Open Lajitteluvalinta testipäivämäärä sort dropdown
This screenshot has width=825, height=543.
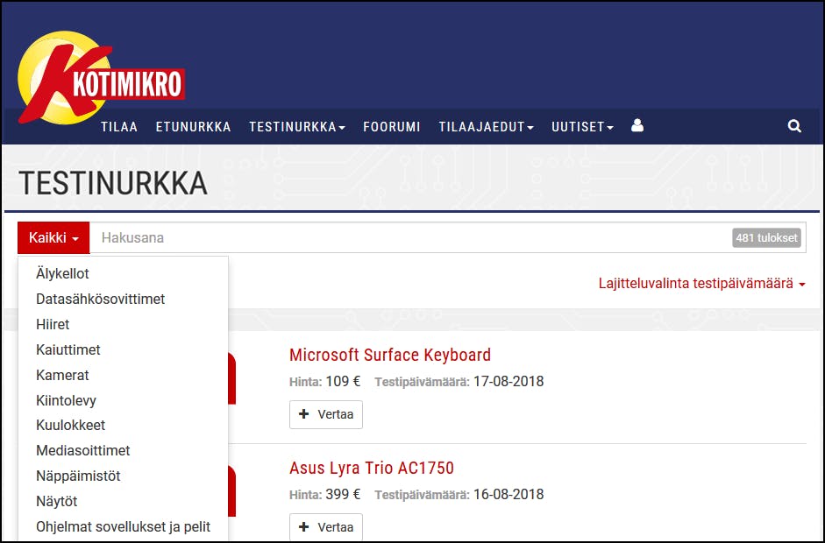(701, 284)
